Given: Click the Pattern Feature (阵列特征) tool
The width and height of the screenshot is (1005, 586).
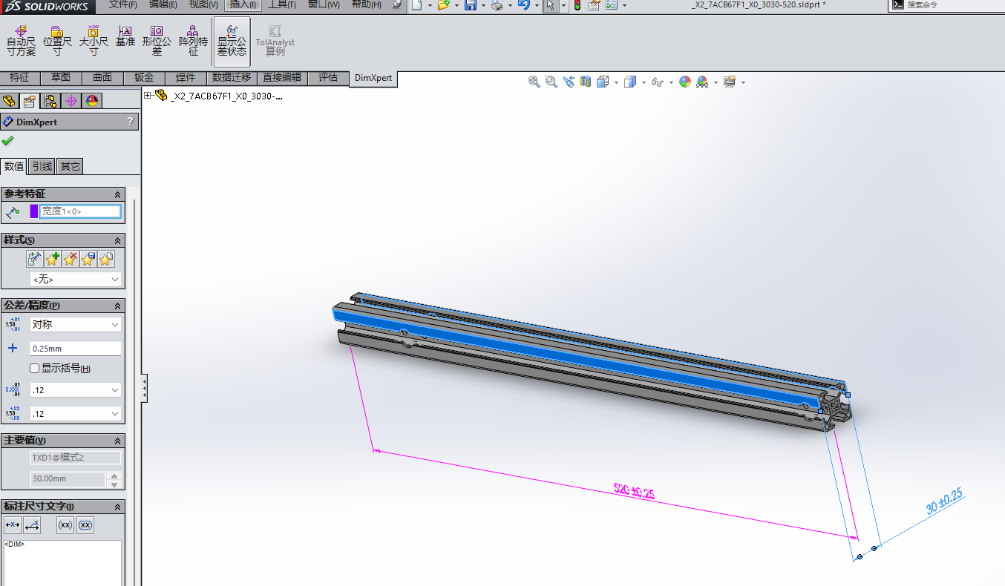Looking at the screenshot, I should pos(193,41).
